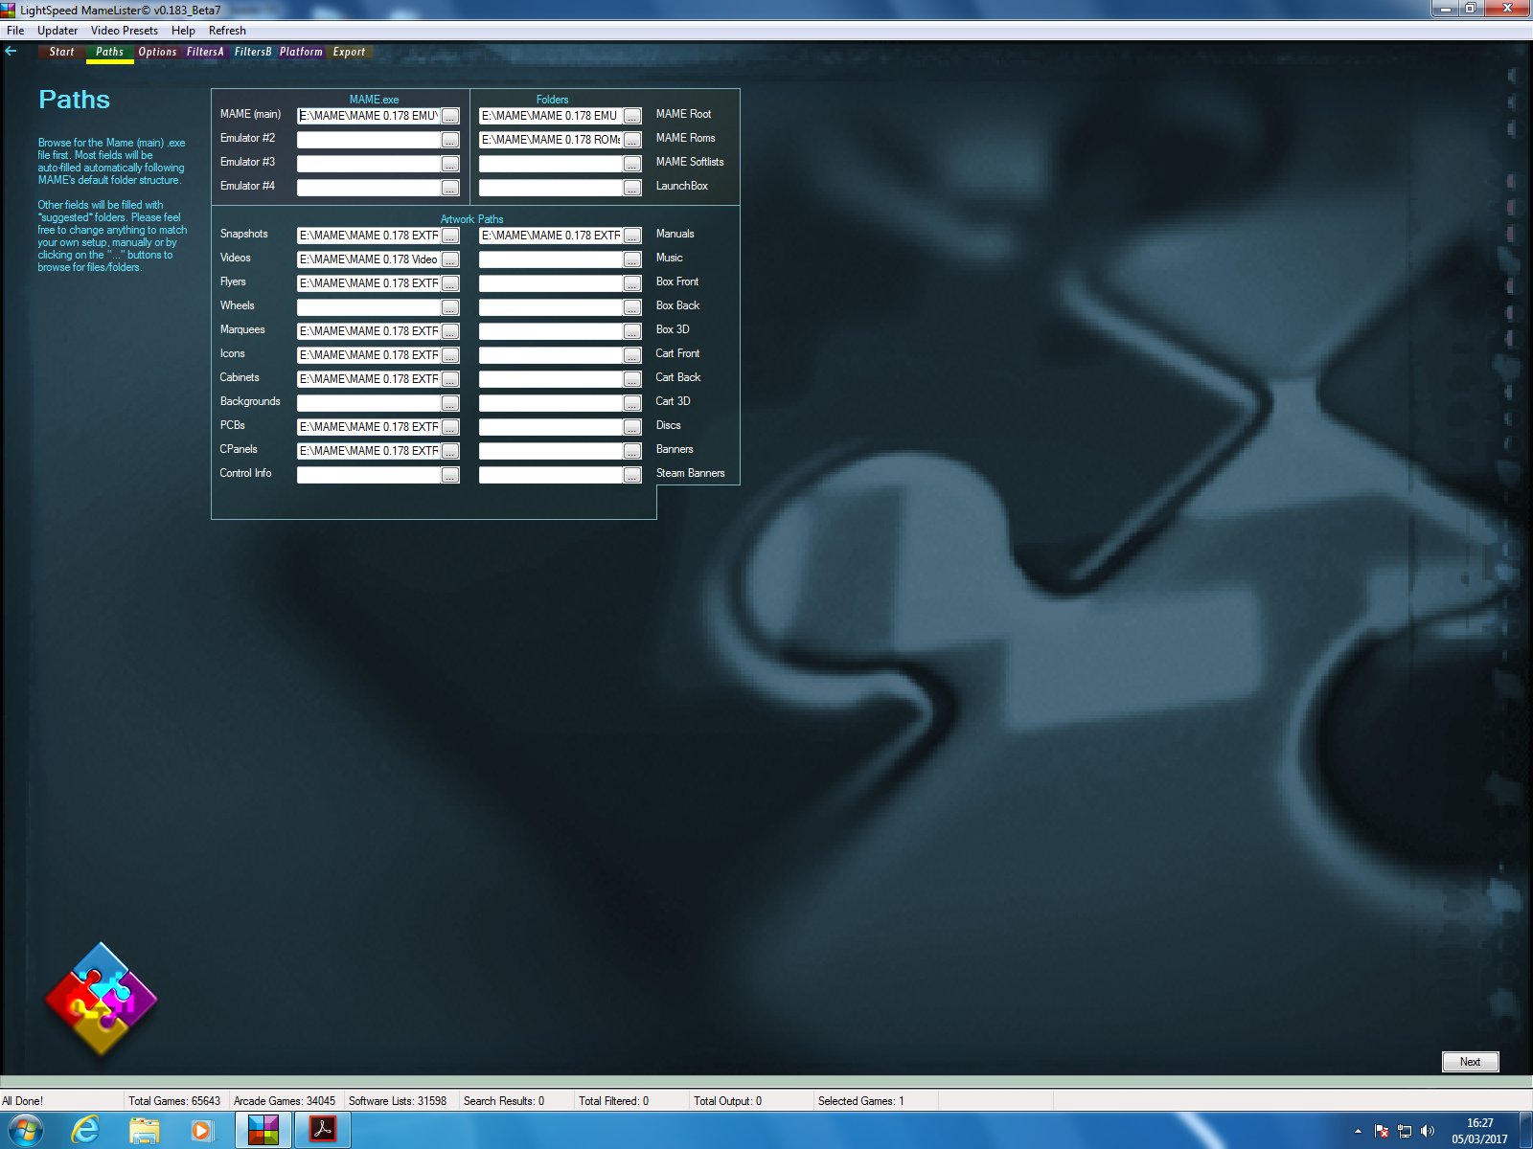Click browse button for Box Front path
The height and width of the screenshot is (1149, 1533).
point(632,283)
